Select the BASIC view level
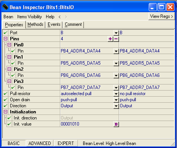Image resolution: width=177 pixels, height=148 pixels. pos(14,143)
